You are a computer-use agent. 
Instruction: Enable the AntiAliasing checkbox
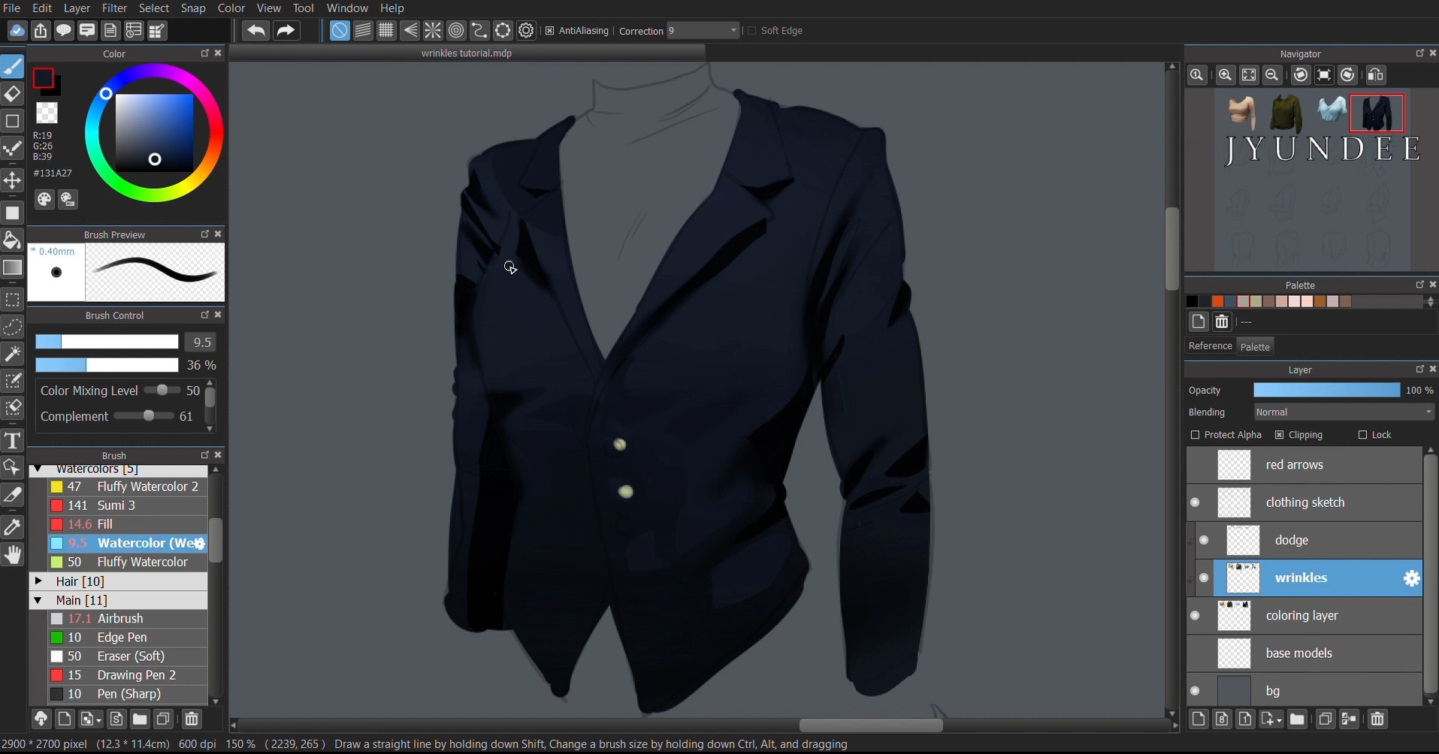pos(551,31)
